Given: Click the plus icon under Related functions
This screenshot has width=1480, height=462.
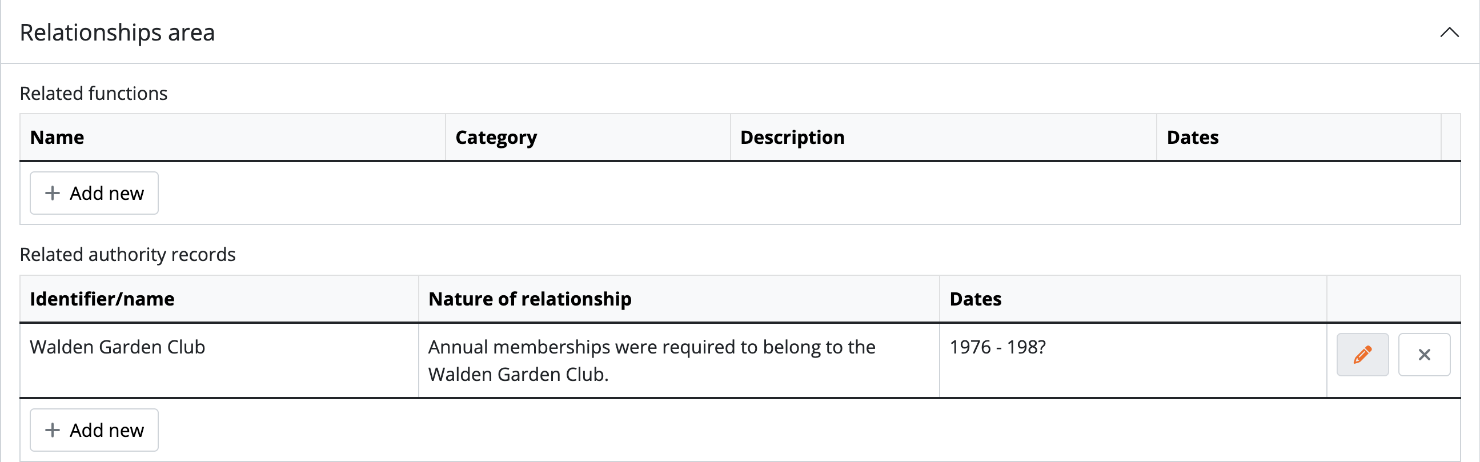Looking at the screenshot, I should (x=53, y=193).
